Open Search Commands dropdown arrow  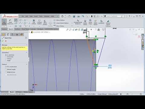pyautogui.click(x=124, y=16)
